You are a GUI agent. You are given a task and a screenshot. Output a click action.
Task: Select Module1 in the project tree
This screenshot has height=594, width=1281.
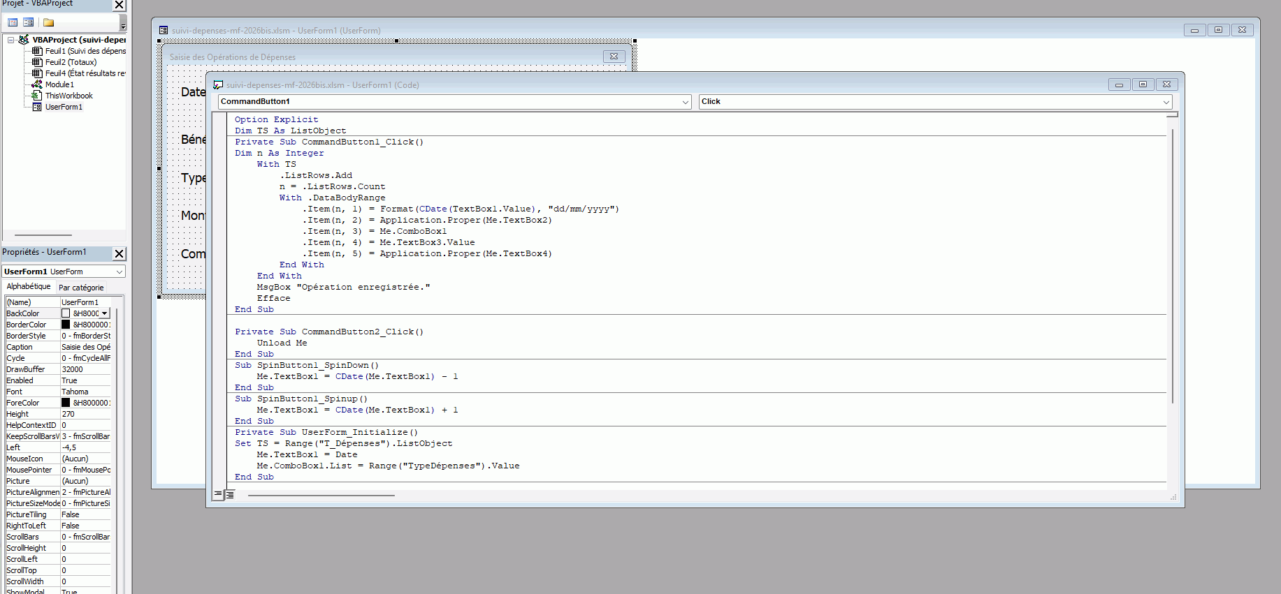59,84
